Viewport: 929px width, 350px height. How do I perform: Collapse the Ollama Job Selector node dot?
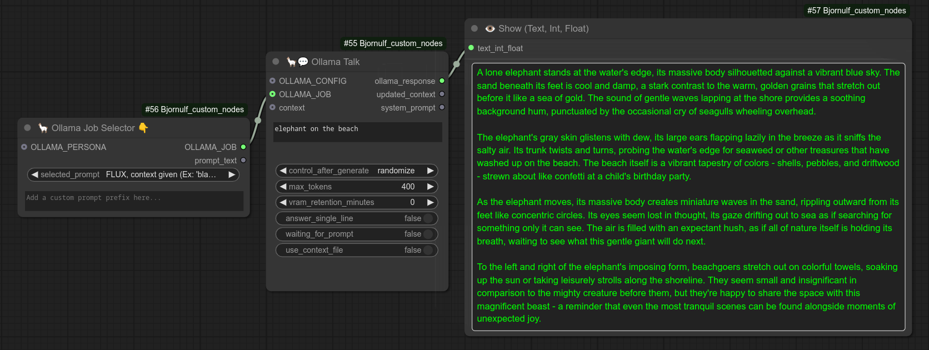(x=27, y=128)
